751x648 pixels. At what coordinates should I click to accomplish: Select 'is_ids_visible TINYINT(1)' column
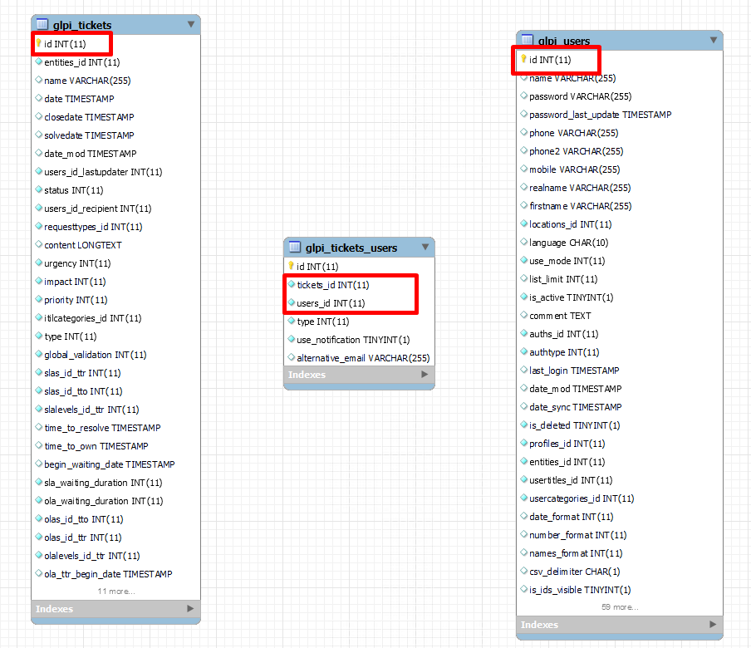[x=580, y=590]
